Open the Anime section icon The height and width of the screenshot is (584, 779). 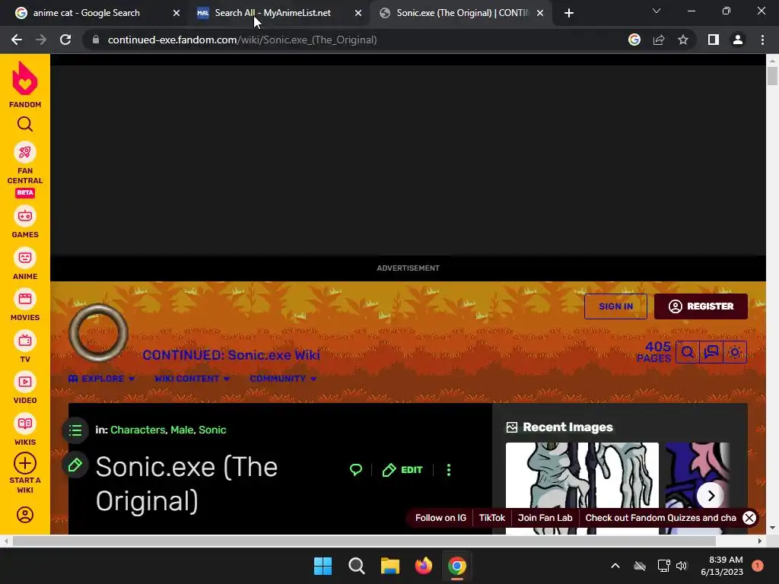pyautogui.click(x=25, y=259)
